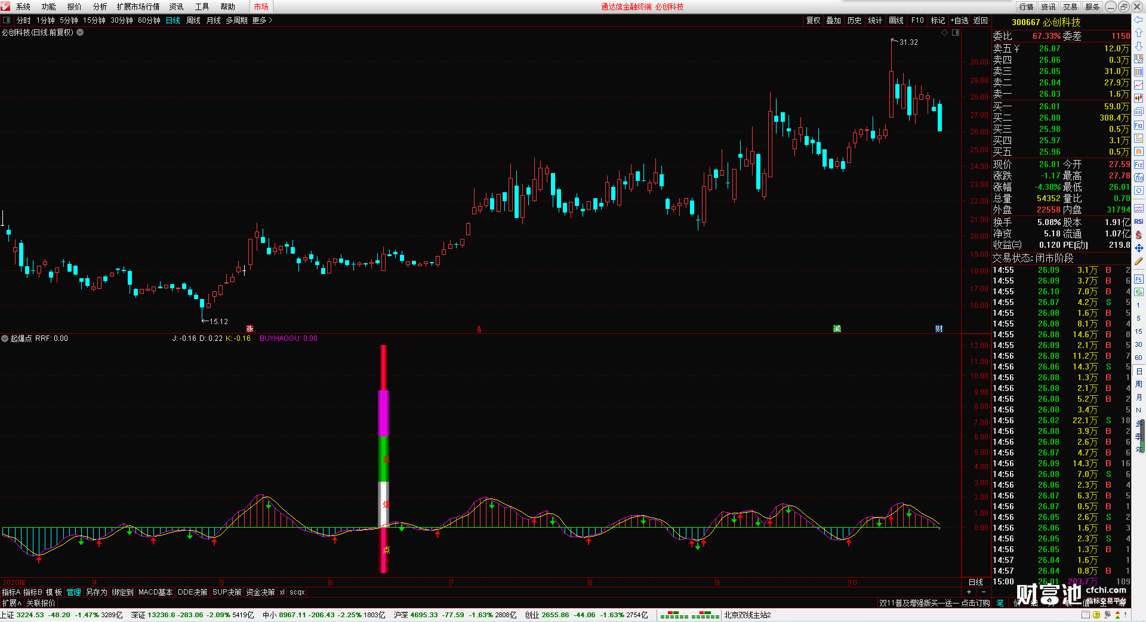
Task: Click the green refresh icon in sidebar
Action: [x=1139, y=292]
